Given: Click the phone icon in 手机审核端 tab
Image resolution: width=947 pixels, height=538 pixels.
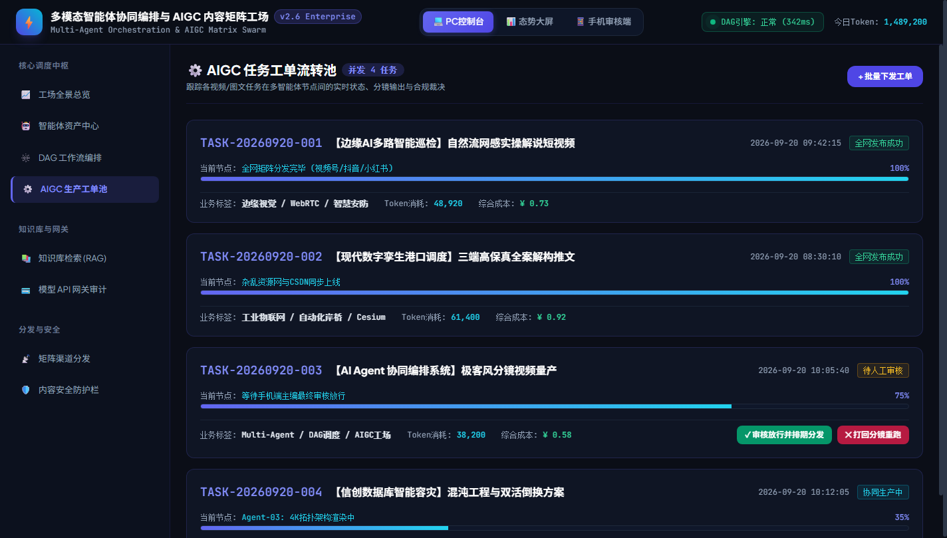Looking at the screenshot, I should (581, 21).
